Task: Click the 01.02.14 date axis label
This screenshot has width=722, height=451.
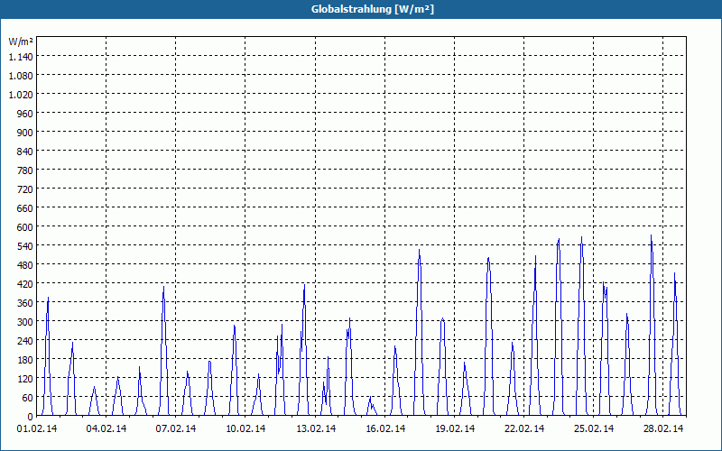Action: tap(37, 428)
